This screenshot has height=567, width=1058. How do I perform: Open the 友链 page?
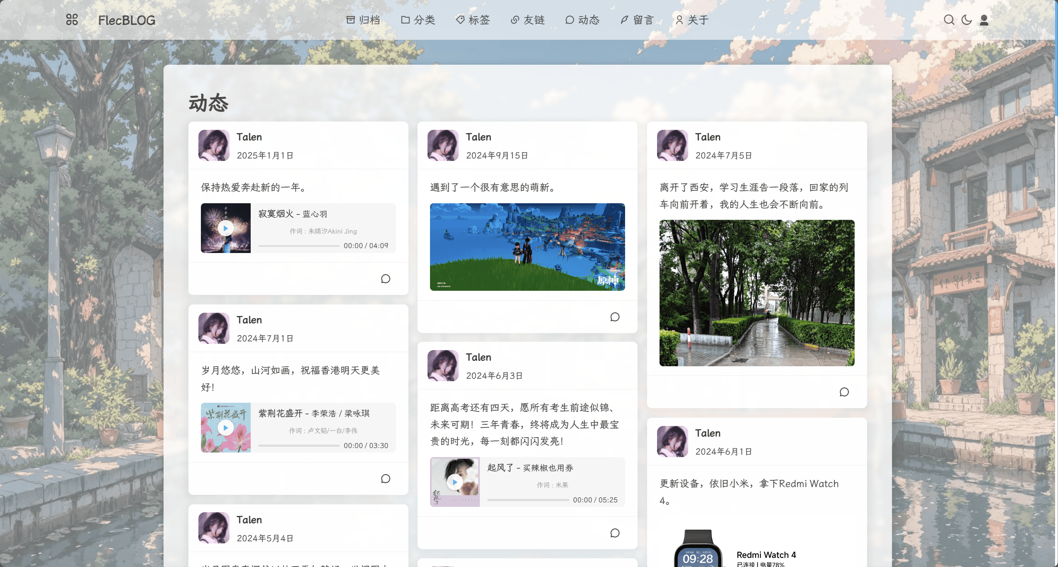click(x=528, y=19)
